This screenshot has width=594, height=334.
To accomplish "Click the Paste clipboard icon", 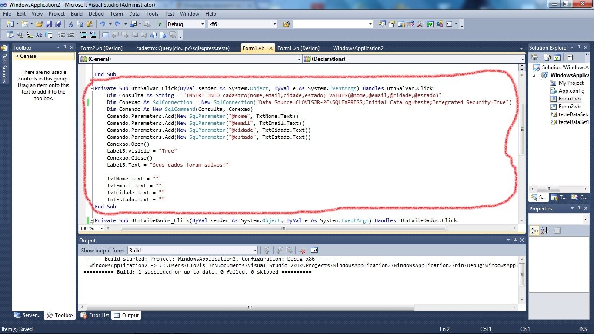I will click(x=89, y=24).
